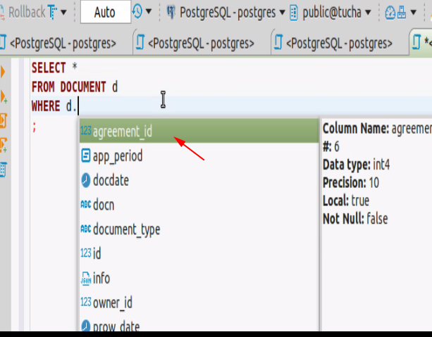Click the network icon next to dashboard
Viewport: 432px width, 337px height.
pyautogui.click(x=402, y=13)
